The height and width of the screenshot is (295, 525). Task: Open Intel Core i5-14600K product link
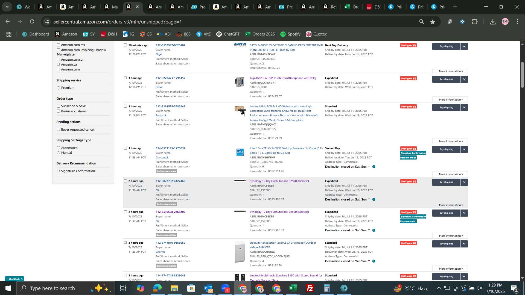(286, 151)
